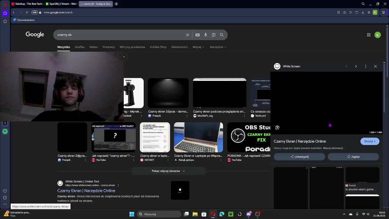Open sidebar history clock icon
The height and width of the screenshot is (219, 389).
5,198
